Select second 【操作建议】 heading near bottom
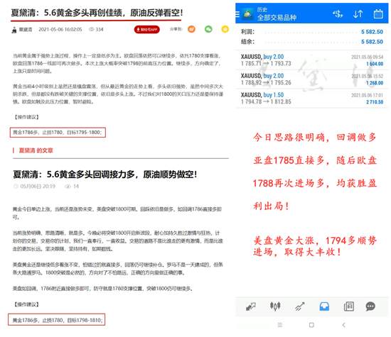391x337 pixels. [26, 304]
